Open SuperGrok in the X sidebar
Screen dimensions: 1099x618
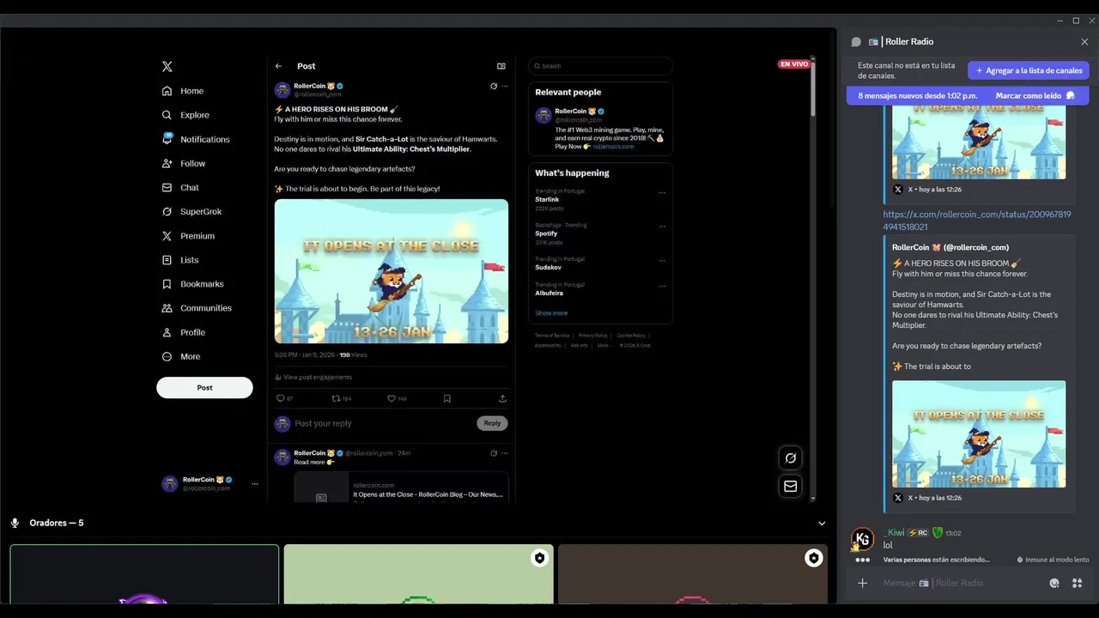[191, 211]
